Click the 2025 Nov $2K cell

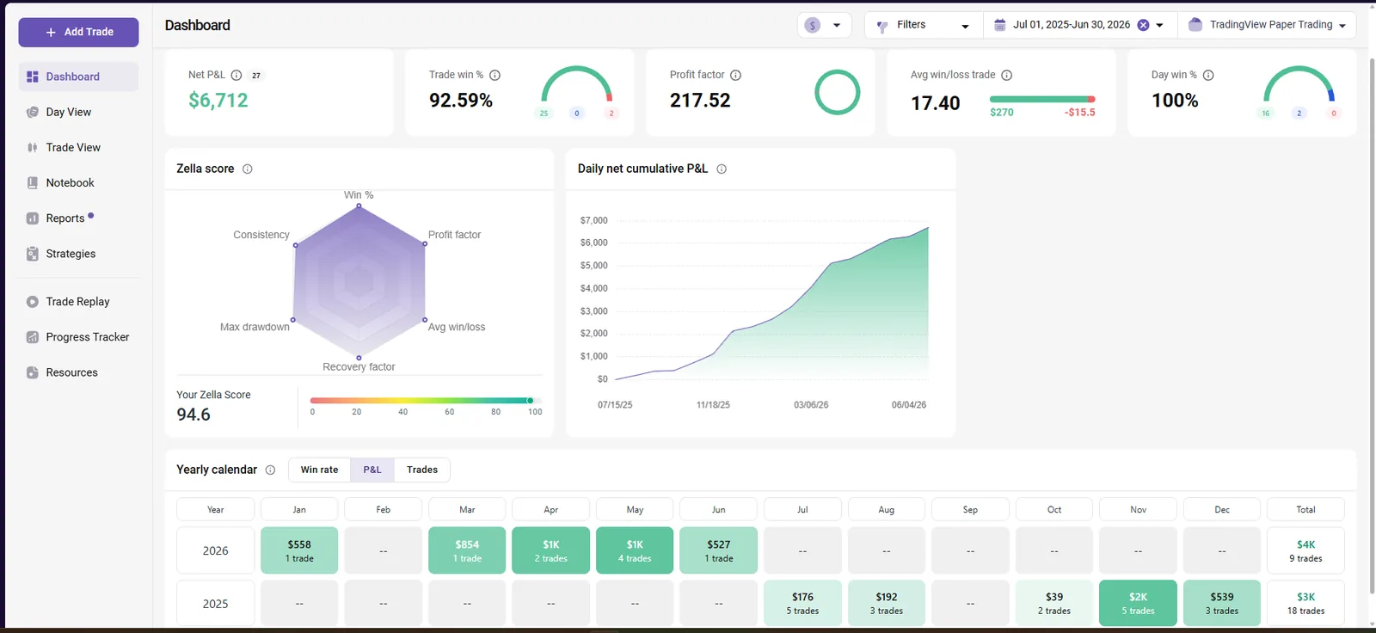[x=1138, y=603]
